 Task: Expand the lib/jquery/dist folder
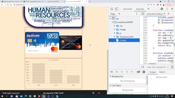coord(115,37)
